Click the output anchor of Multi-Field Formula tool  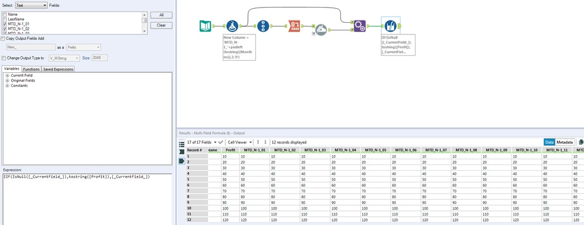point(399,26)
